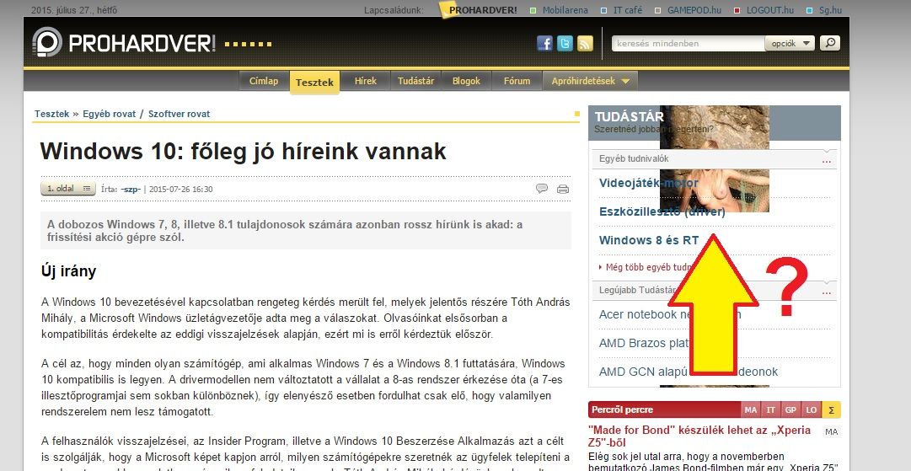Select the Tesztek tab
This screenshot has width=911, height=471.
point(314,83)
